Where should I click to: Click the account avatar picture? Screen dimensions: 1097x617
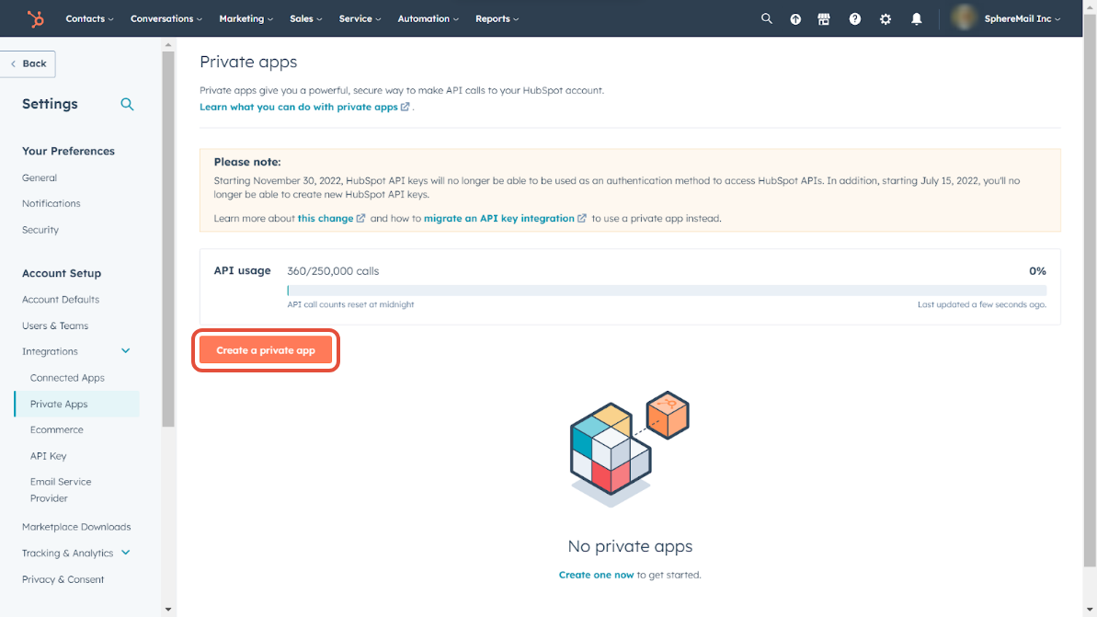pyautogui.click(x=964, y=18)
